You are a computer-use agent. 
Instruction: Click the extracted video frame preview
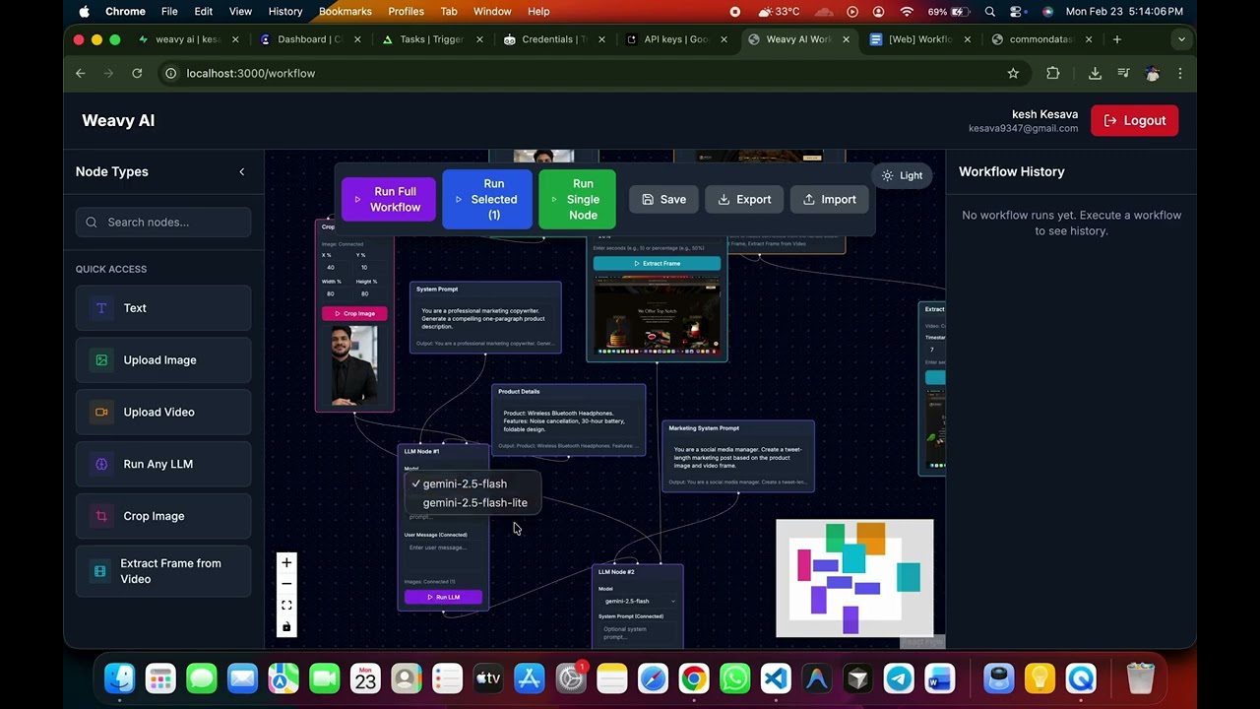tap(657, 315)
